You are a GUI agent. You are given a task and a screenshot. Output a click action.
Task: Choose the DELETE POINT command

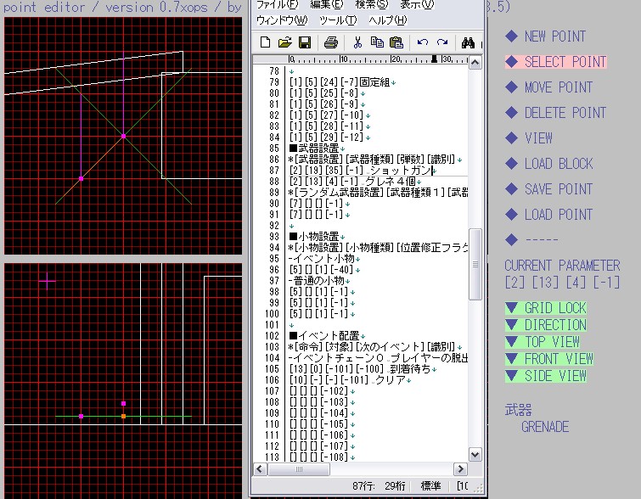point(565,113)
